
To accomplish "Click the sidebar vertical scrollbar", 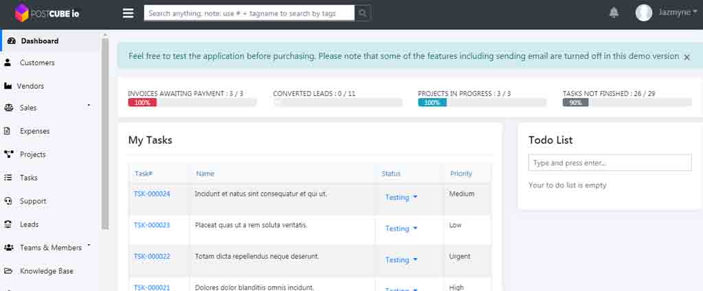I will [x=105, y=134].
